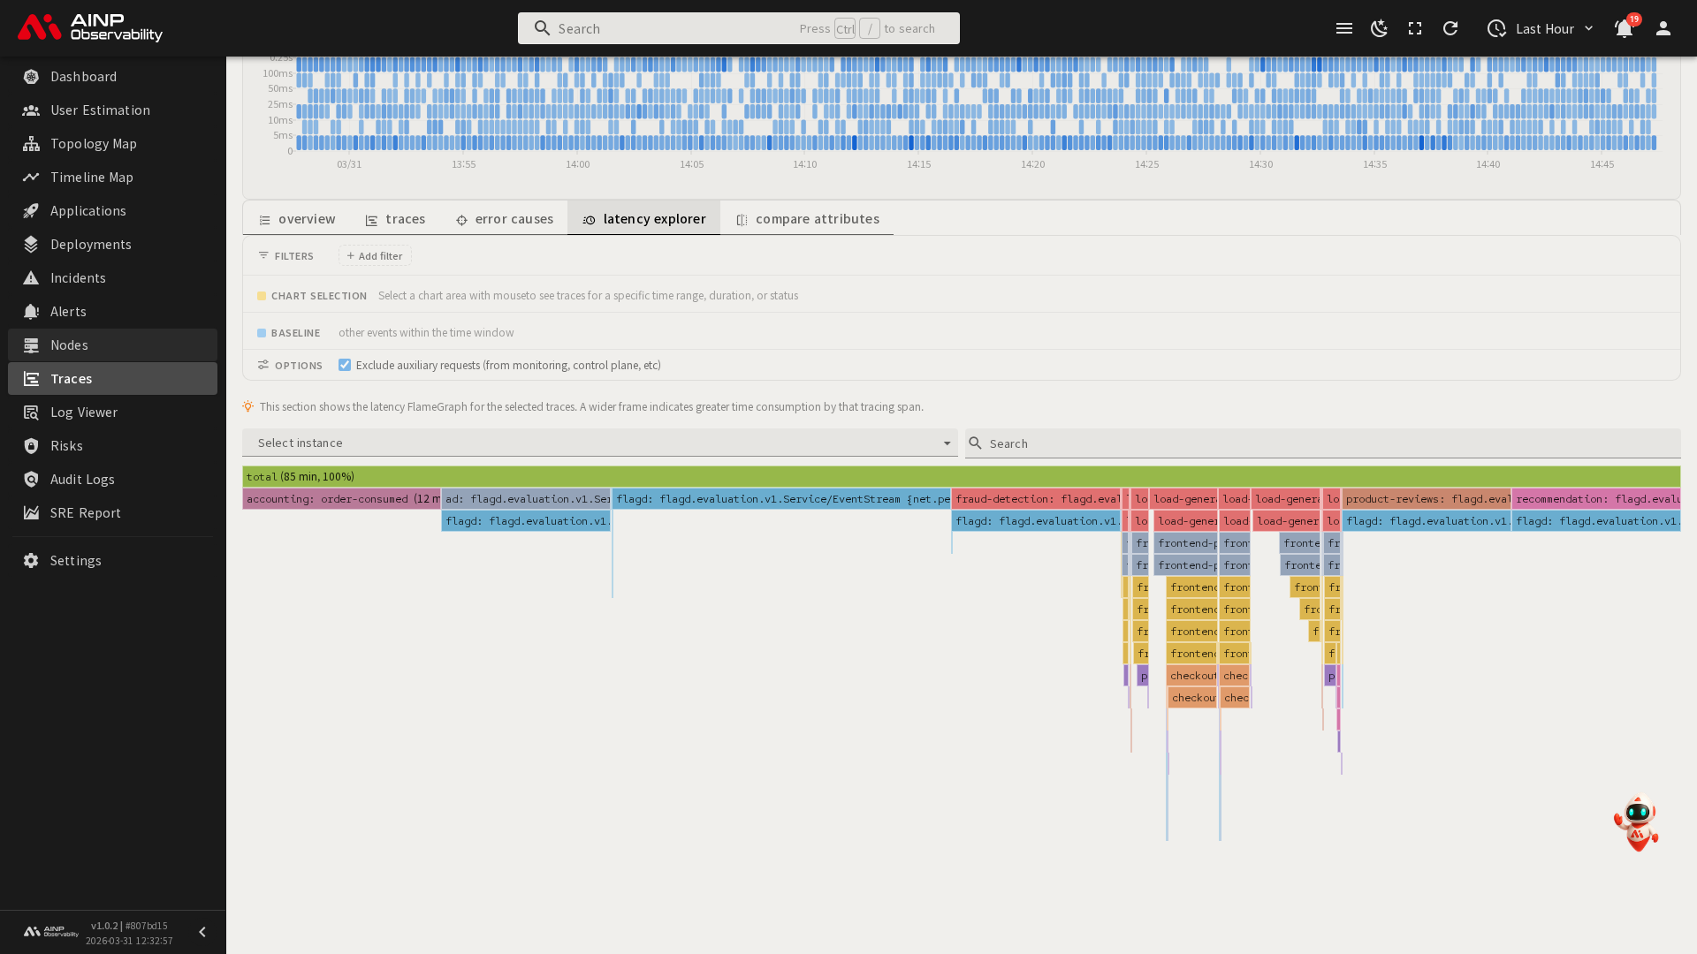The image size is (1697, 954).
Task: Open Topology Map in sidebar
Action: click(x=94, y=143)
